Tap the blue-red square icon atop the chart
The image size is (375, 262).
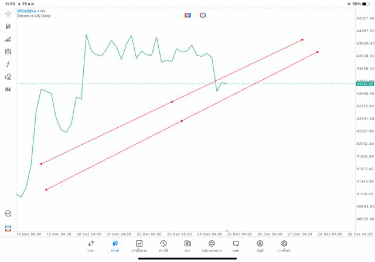tap(188, 15)
